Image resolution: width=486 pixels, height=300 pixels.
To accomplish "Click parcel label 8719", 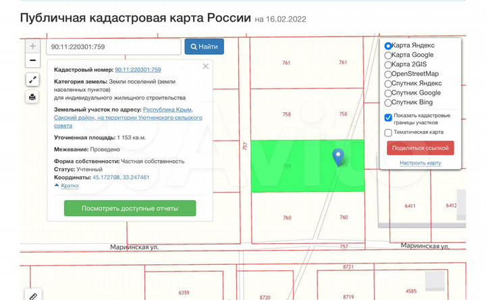I will (x=348, y=297).
